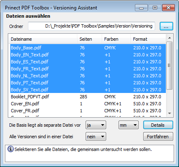Select Body_Base.pdf in the list
This screenshot has height=167, width=179.
pos(88,48)
